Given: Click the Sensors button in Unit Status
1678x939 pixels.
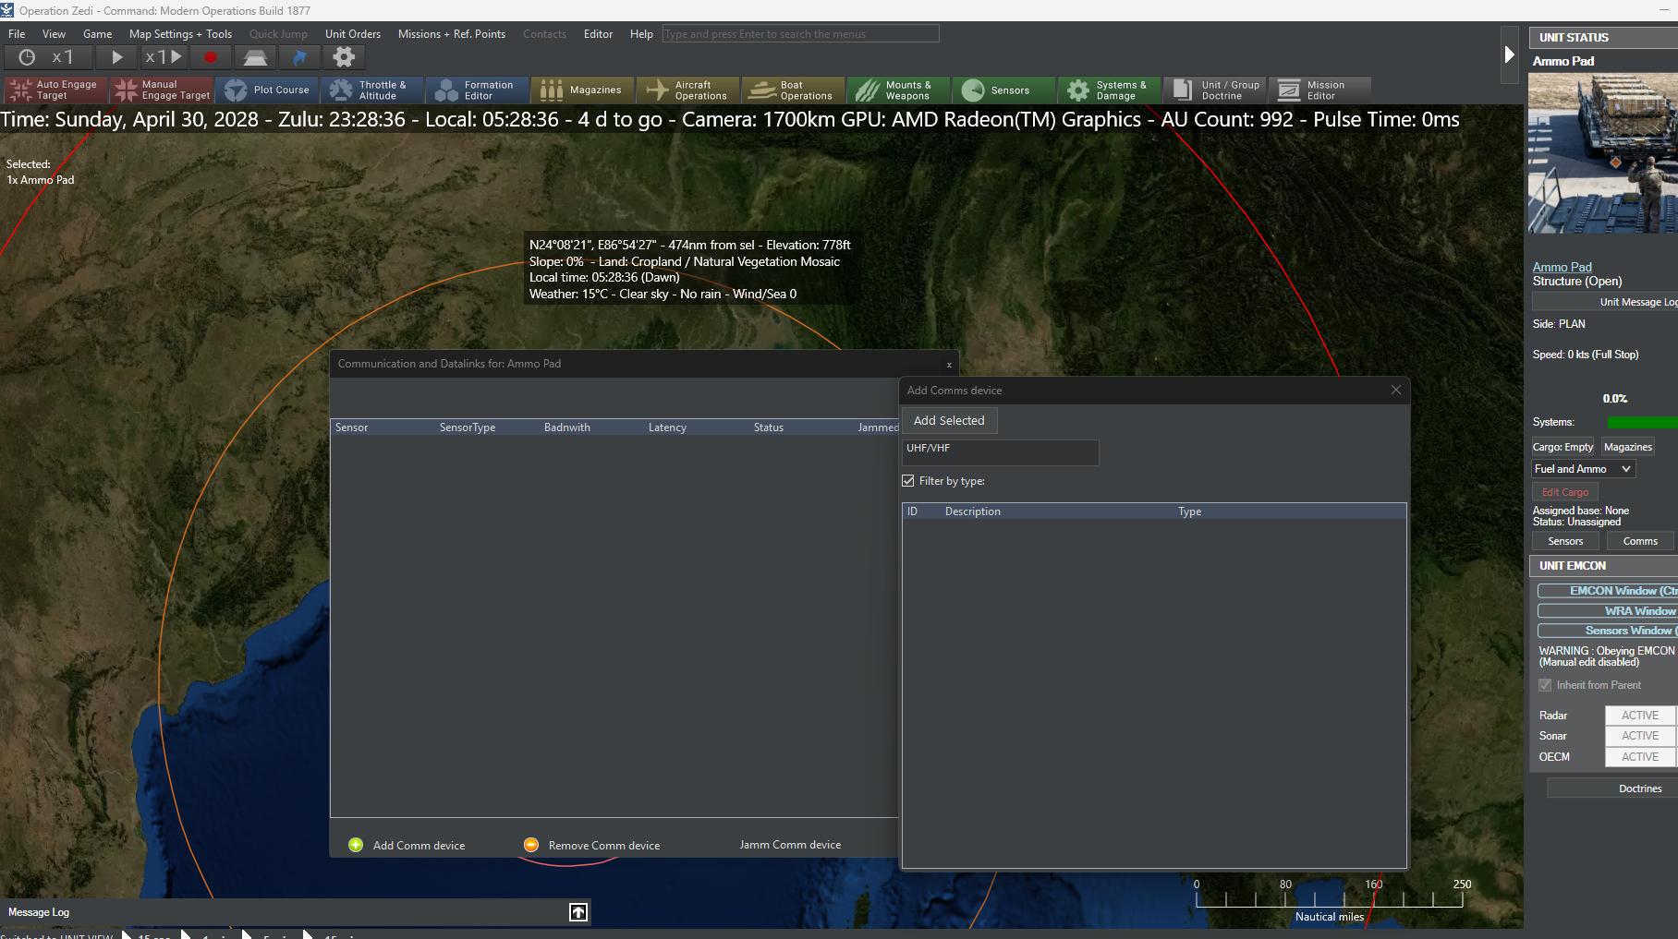Looking at the screenshot, I should tap(1565, 541).
